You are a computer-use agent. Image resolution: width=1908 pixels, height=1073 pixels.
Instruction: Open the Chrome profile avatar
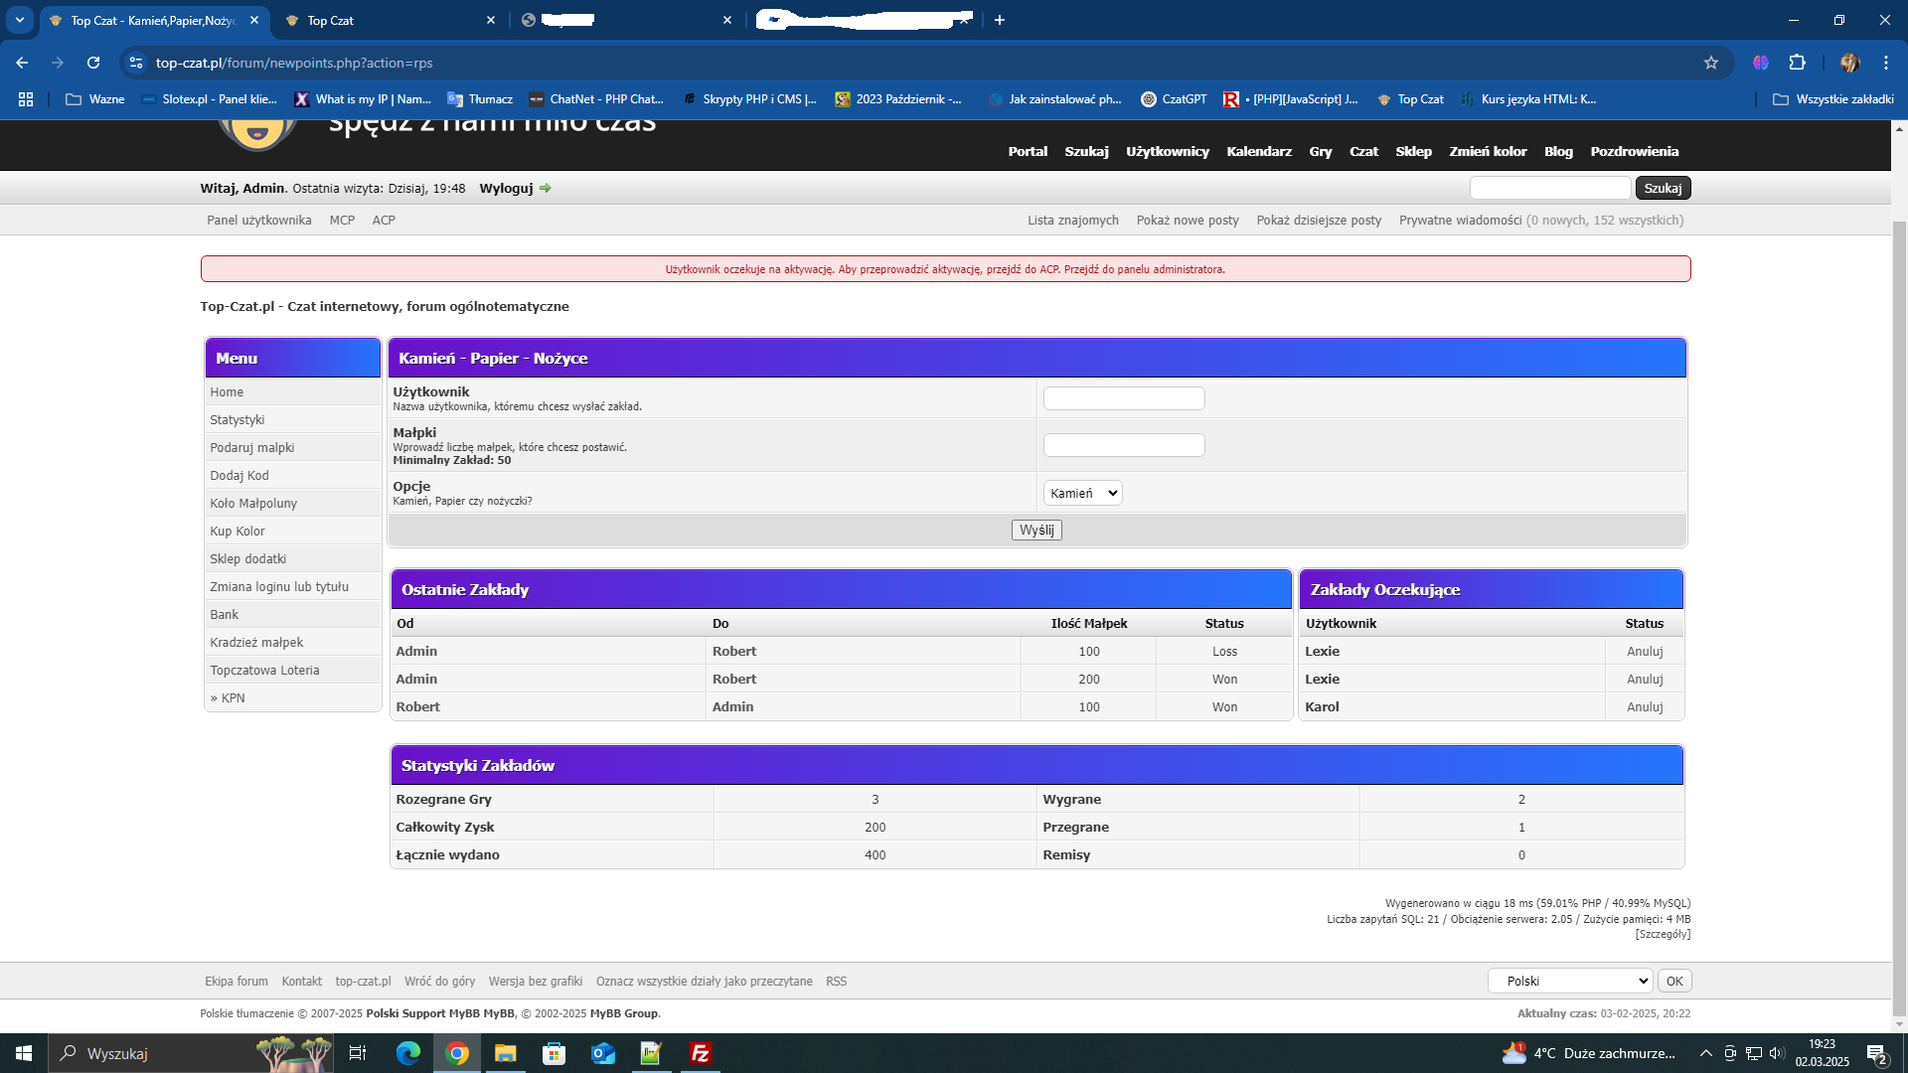tap(1849, 63)
